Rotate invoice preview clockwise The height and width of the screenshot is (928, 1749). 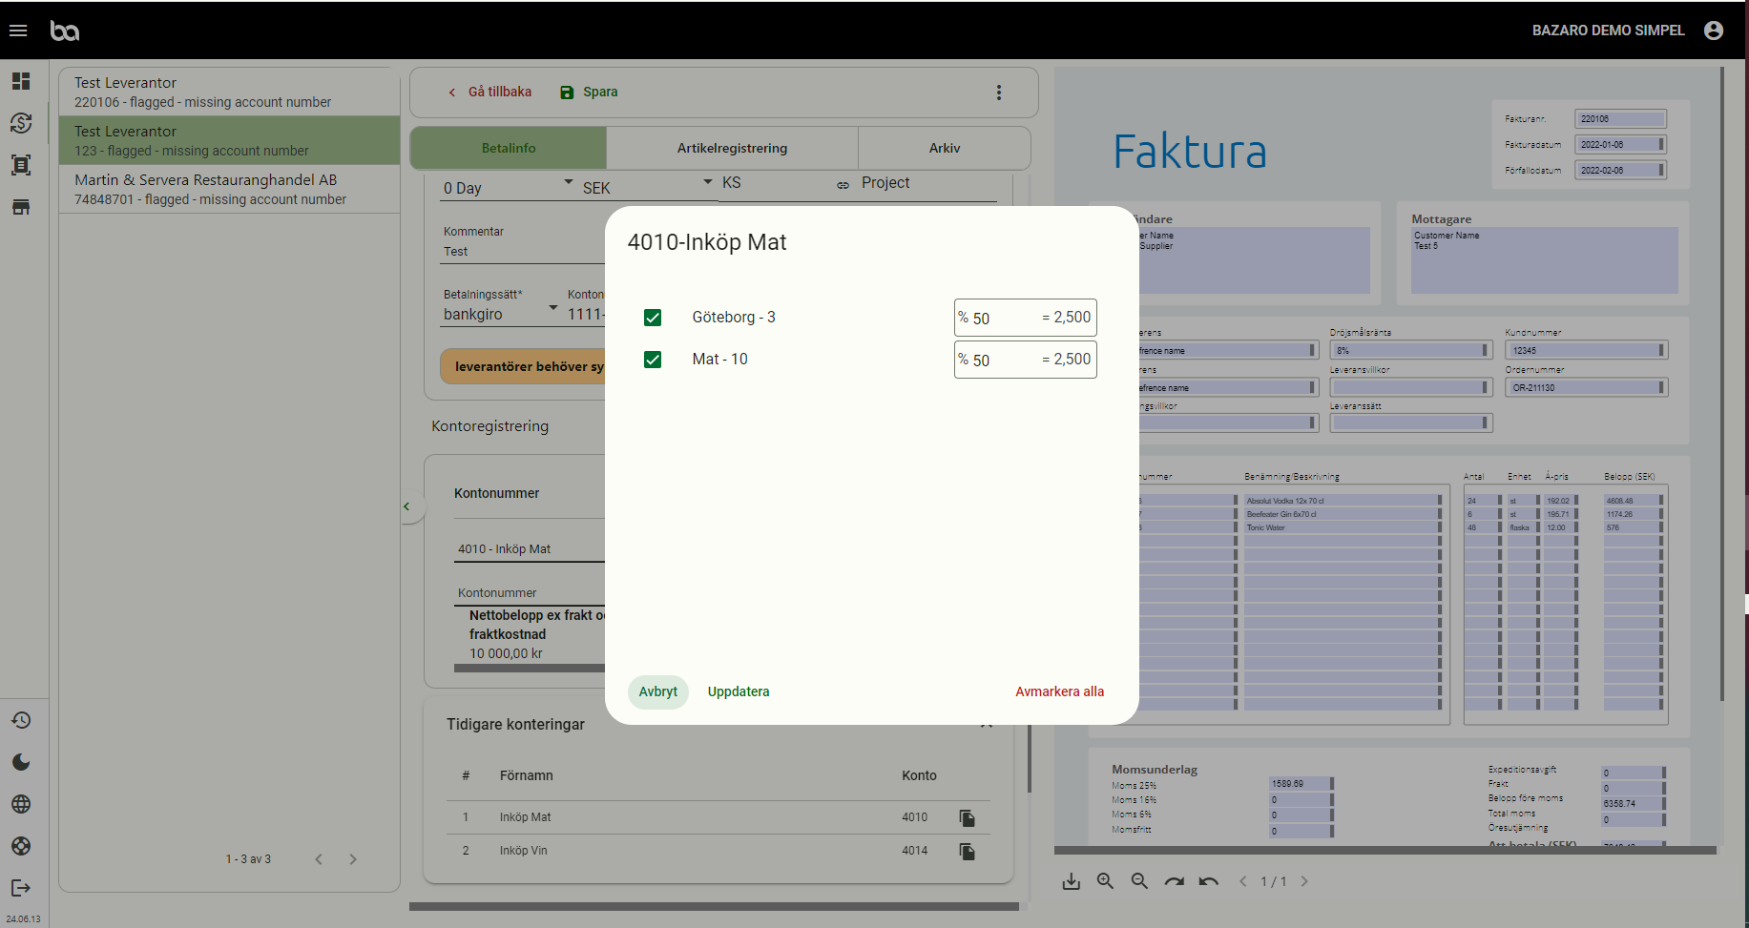[1174, 881]
